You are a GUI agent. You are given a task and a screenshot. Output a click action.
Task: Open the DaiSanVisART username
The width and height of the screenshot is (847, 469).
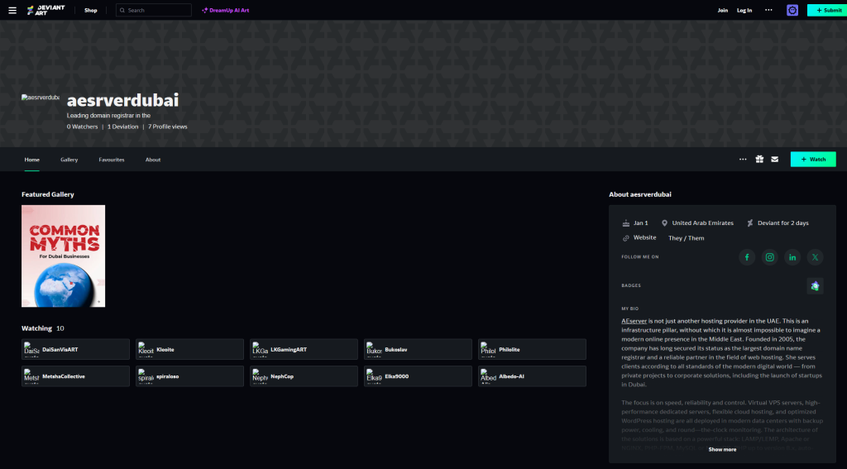click(60, 350)
